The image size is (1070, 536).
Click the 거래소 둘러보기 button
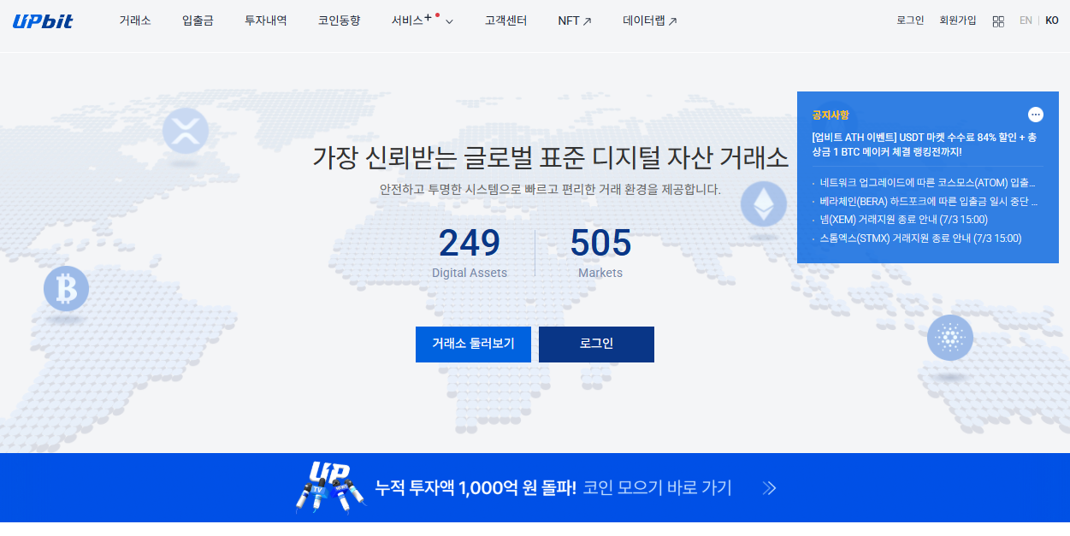(473, 345)
